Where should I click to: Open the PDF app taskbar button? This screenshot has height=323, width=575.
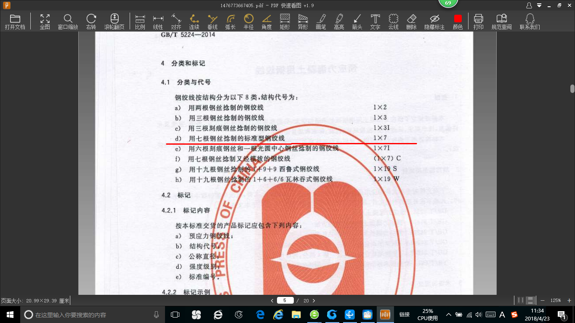[385, 314]
